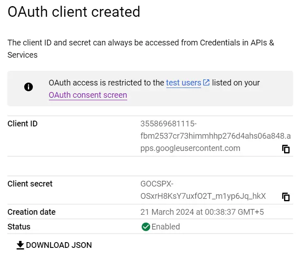Click the info icon in the notice
The image size is (298, 254).
[28, 87]
